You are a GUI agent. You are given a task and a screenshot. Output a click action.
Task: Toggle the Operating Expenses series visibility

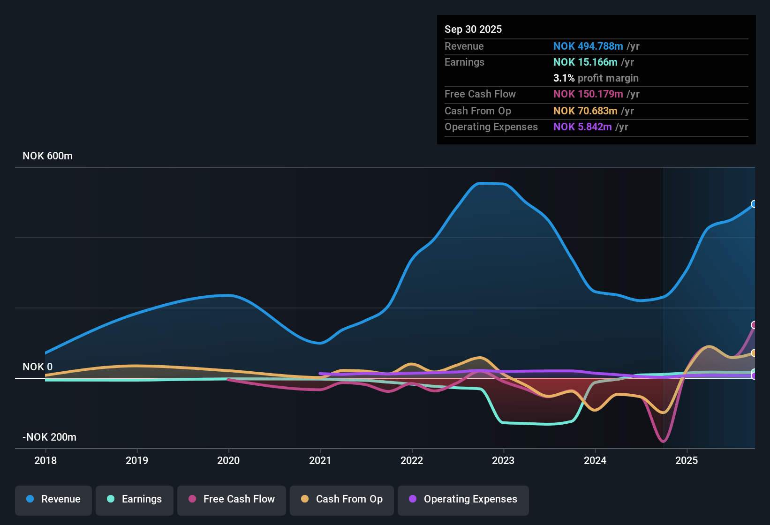[x=463, y=499]
